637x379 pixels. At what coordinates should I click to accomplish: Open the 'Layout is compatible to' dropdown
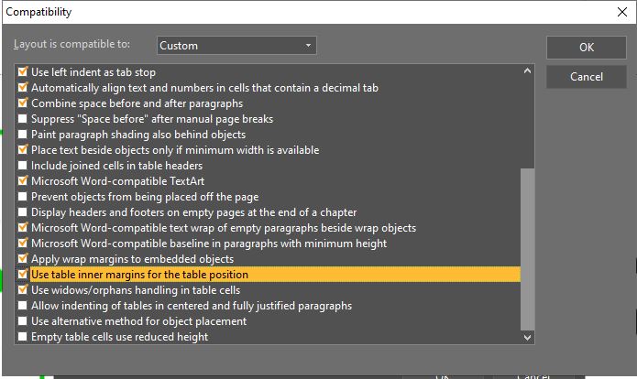point(236,45)
